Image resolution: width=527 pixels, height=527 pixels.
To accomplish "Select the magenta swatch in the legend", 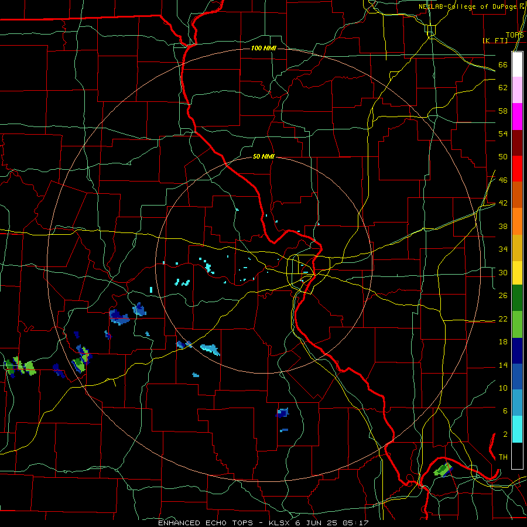I will click(517, 117).
